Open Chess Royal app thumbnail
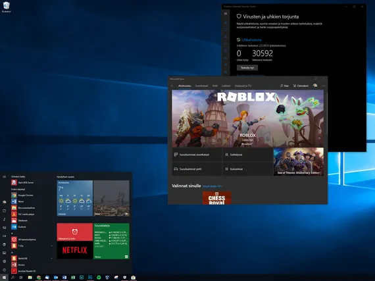This screenshot has height=281, width=375. tap(217, 197)
